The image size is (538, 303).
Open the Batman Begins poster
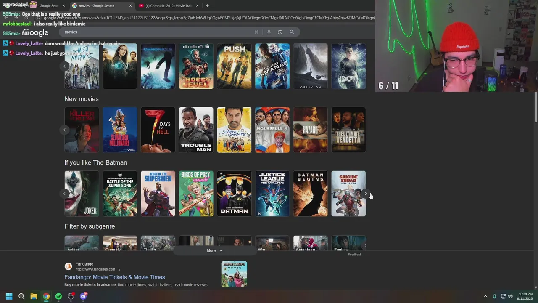(310, 194)
